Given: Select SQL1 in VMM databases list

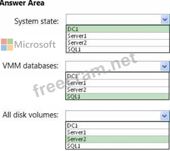Looking at the screenshot, I should (x=117, y=97).
